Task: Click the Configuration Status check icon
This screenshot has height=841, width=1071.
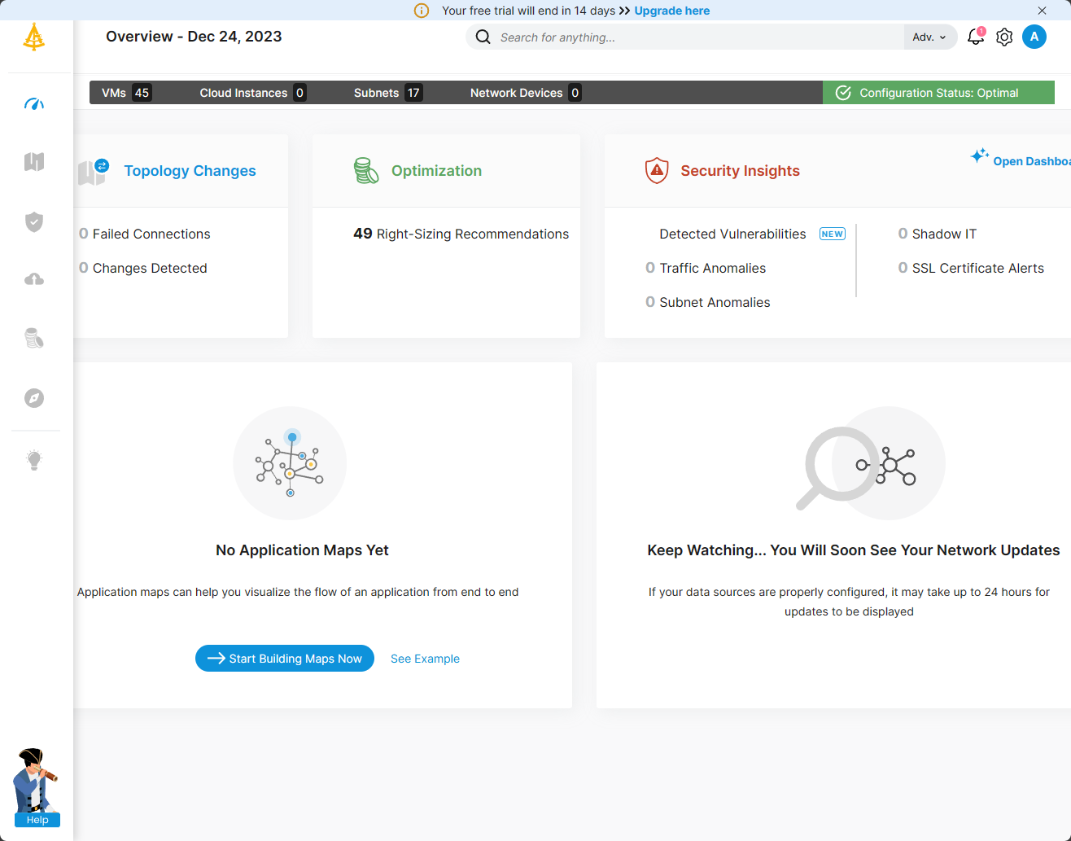Action: coord(843,93)
